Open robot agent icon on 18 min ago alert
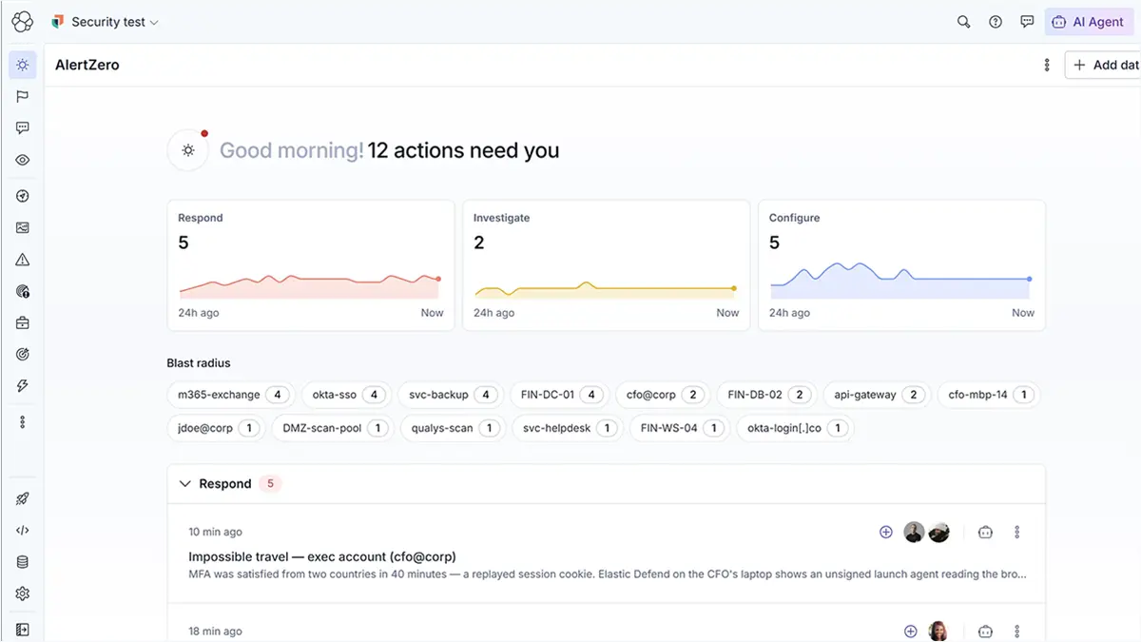The width and height of the screenshot is (1141, 642). pyautogui.click(x=985, y=632)
